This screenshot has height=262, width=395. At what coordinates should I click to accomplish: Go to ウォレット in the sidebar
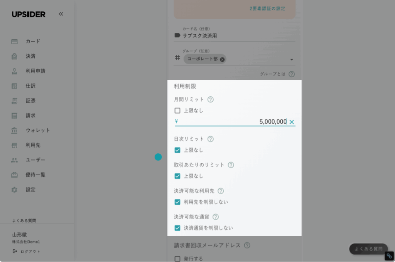point(38,130)
